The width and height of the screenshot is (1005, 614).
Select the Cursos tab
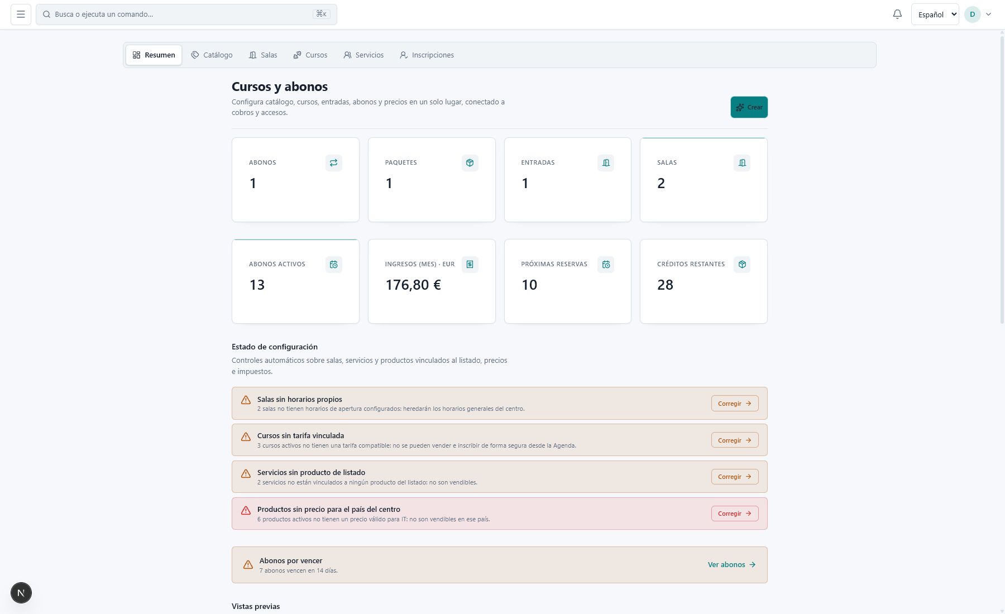click(310, 55)
